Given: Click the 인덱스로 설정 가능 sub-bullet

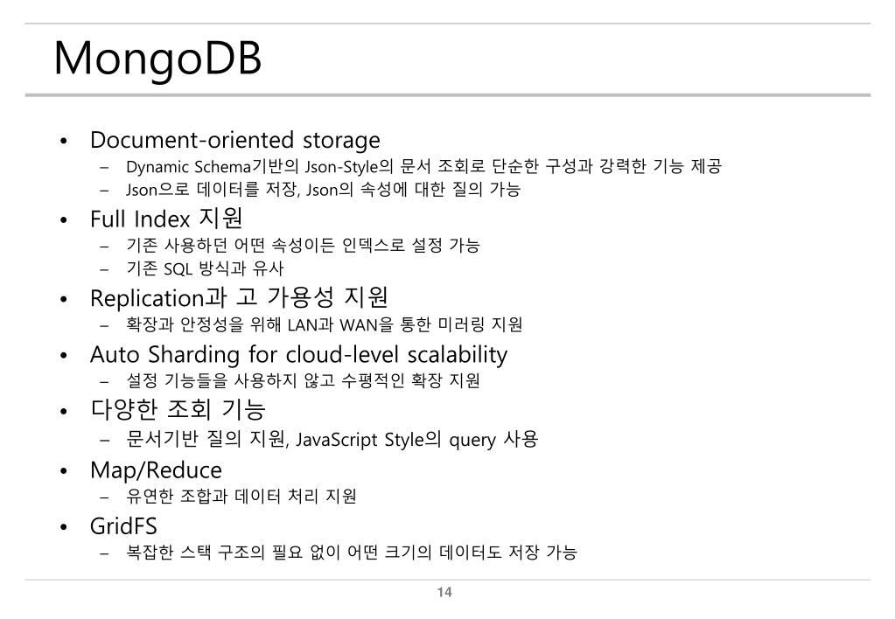Looking at the screenshot, I should pyautogui.click(x=303, y=246).
